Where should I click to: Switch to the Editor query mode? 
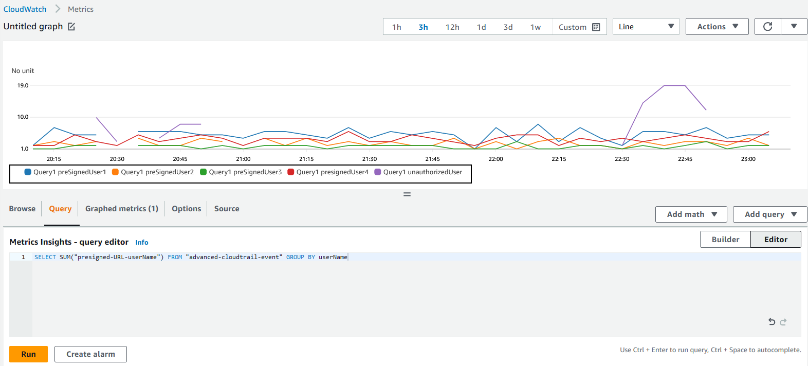[776, 240]
